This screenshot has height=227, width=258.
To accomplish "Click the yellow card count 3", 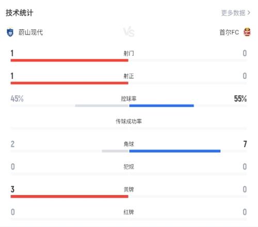I will pos(12,189).
